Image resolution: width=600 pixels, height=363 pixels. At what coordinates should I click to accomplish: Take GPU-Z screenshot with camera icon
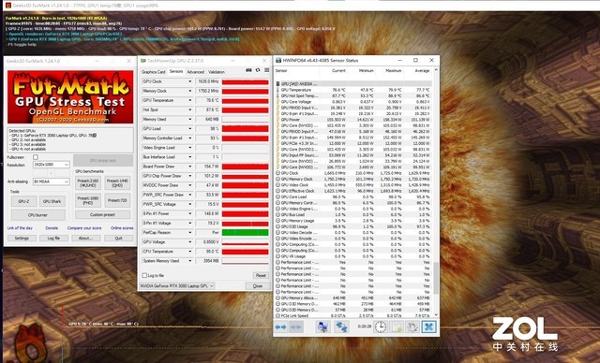[x=248, y=70]
